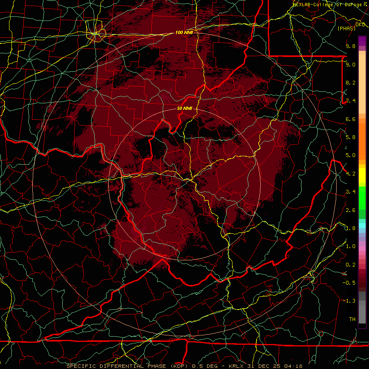The height and width of the screenshot is (369, 369).
Task: Click the [PHAS] legend heading
Action: coord(346,28)
